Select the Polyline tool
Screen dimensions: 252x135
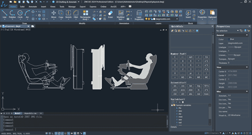[12, 14]
